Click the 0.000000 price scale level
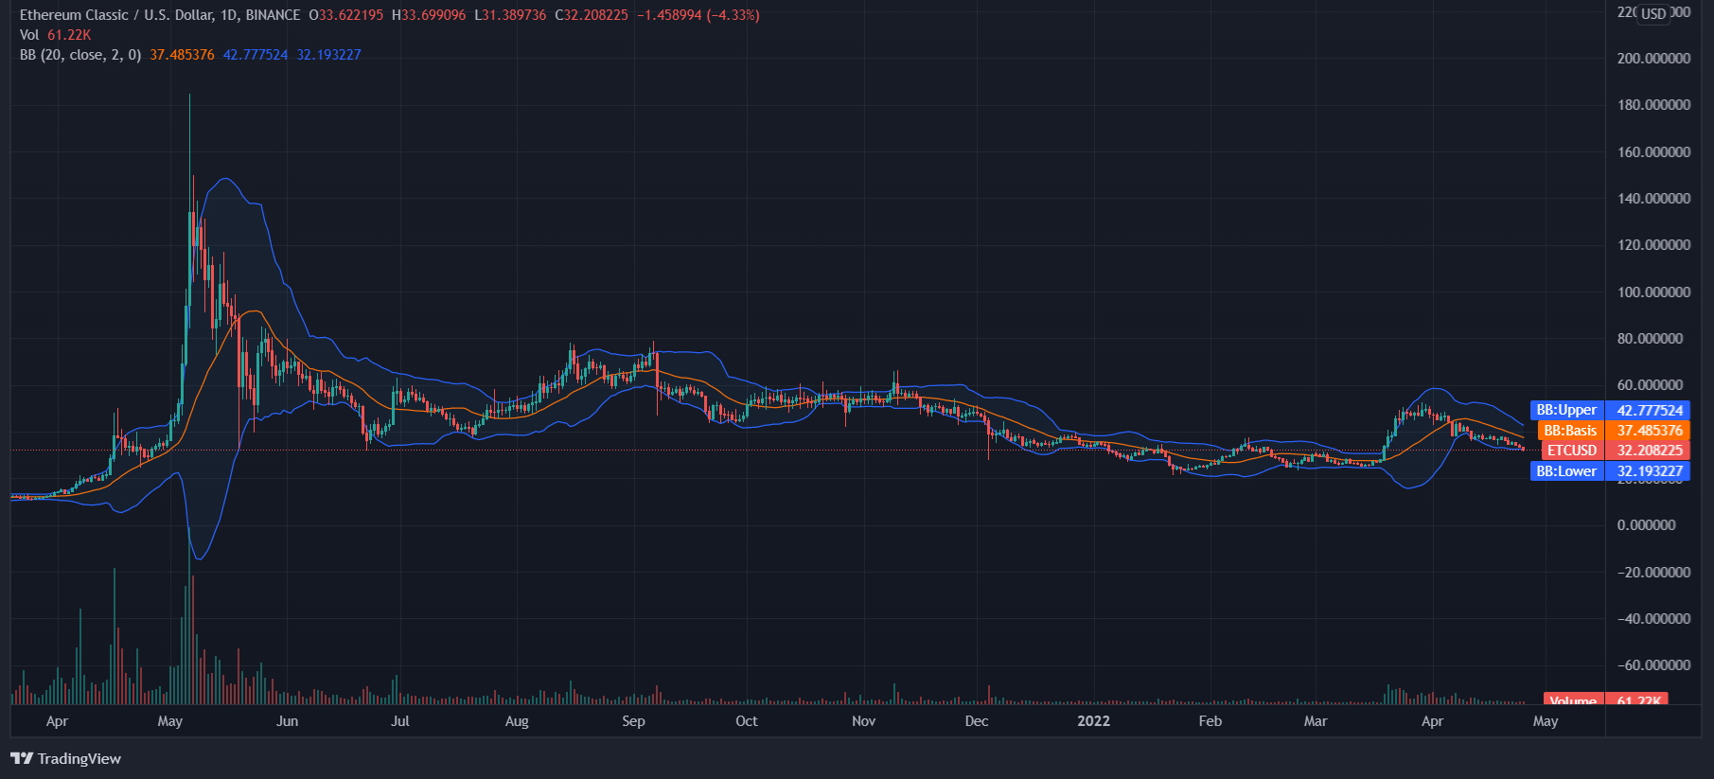The width and height of the screenshot is (1714, 779). click(1647, 525)
